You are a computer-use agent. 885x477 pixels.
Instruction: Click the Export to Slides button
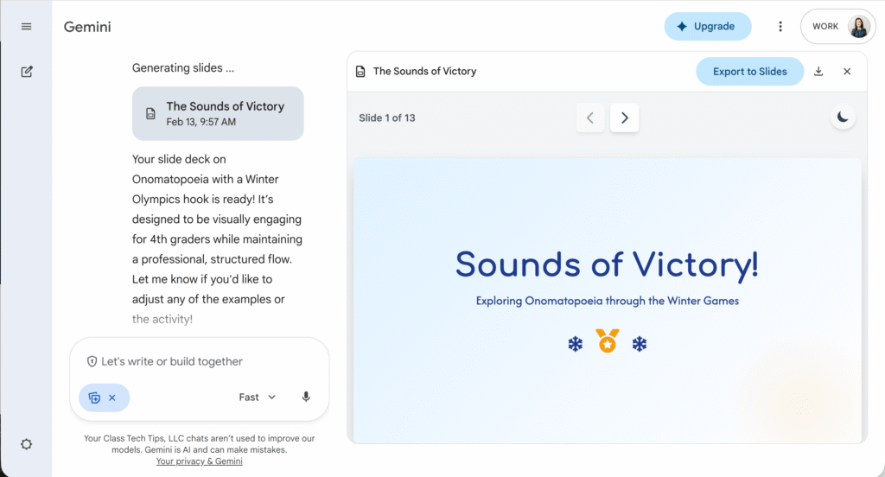tap(749, 72)
